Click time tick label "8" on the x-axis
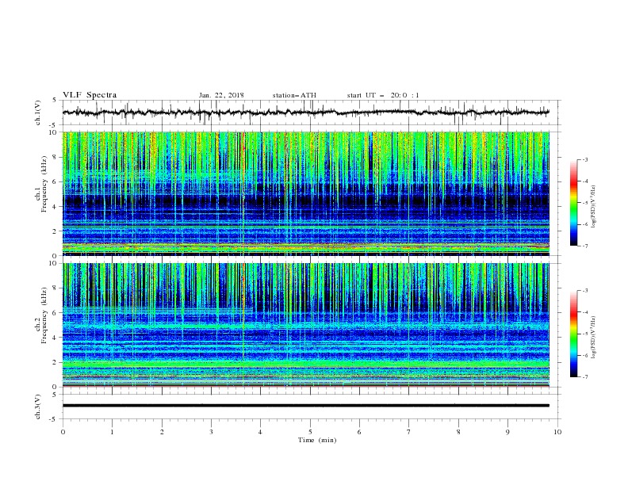This screenshot has width=628, height=485. pos(458,432)
